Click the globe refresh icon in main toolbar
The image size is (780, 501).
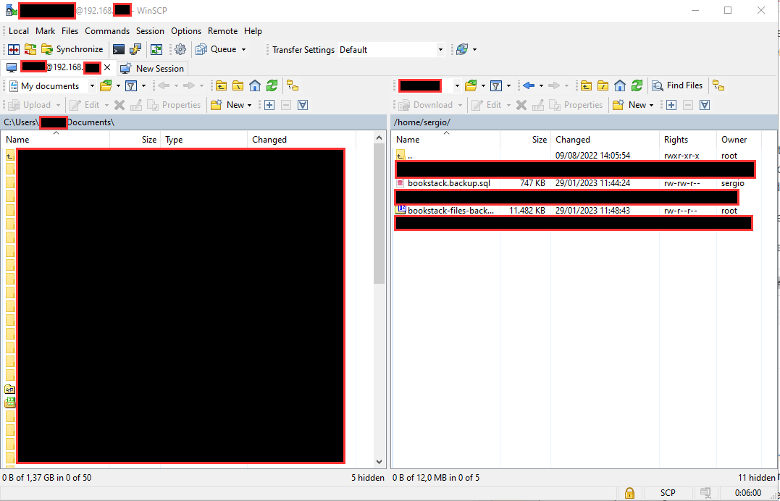coord(461,49)
